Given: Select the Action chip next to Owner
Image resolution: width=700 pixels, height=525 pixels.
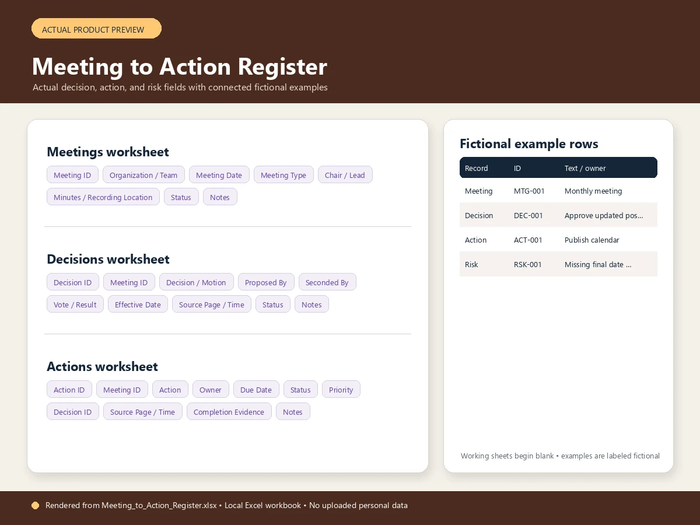Looking at the screenshot, I should pyautogui.click(x=170, y=390).
